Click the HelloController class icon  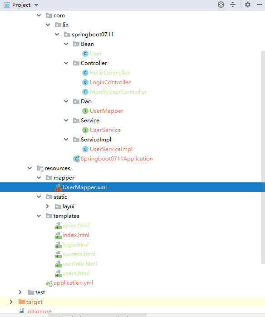85,73
